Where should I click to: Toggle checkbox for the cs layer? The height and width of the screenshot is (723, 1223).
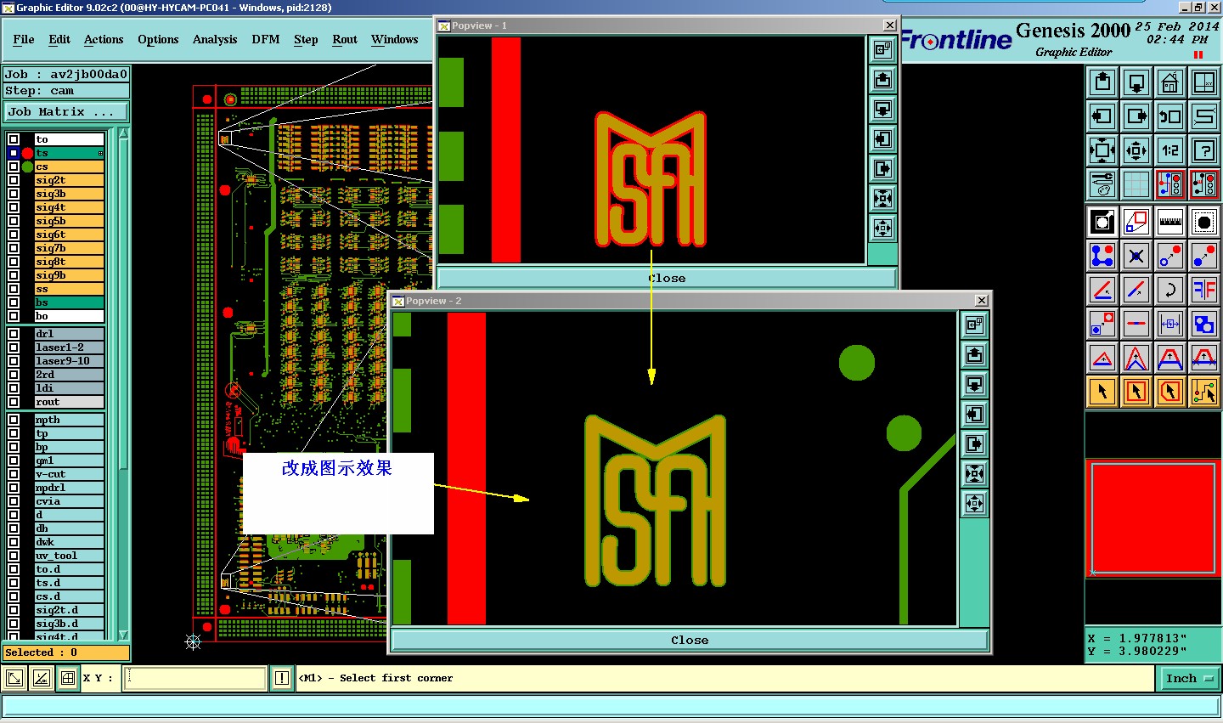(14, 167)
